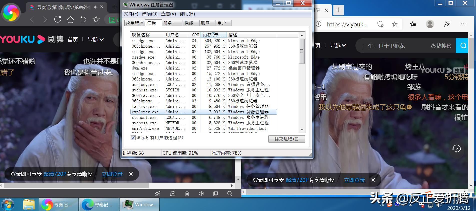The width and height of the screenshot is (476, 211).
Task: Click the process list scrollbar thumb
Action: (x=302, y=51)
